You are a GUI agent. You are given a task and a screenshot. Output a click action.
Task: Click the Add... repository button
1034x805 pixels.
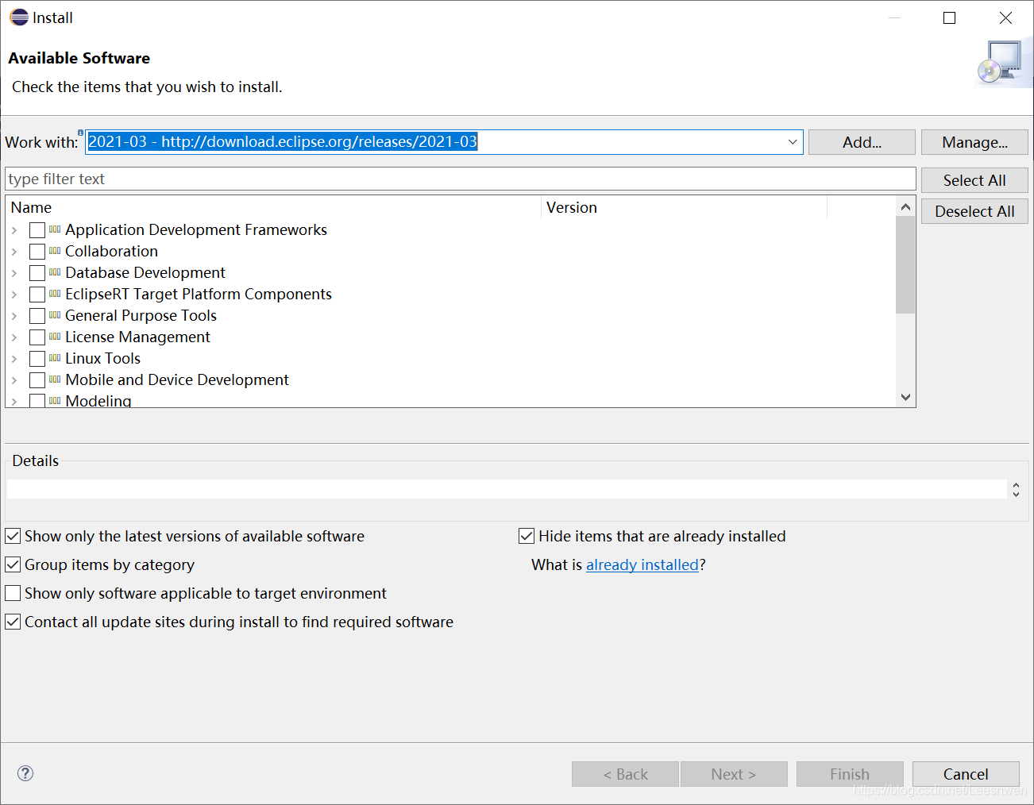[x=862, y=142]
